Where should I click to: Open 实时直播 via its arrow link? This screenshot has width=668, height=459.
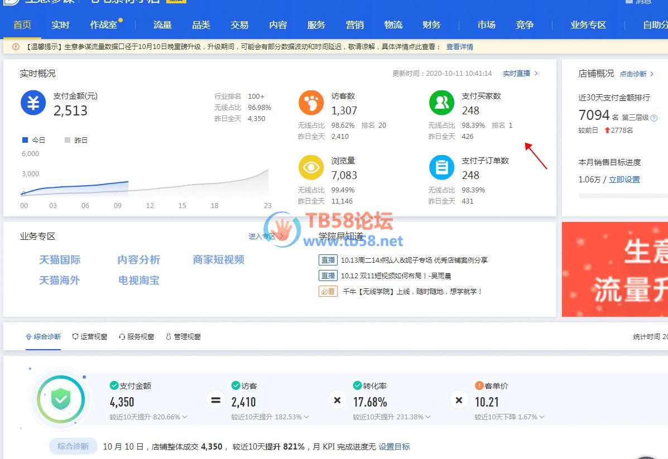521,73
